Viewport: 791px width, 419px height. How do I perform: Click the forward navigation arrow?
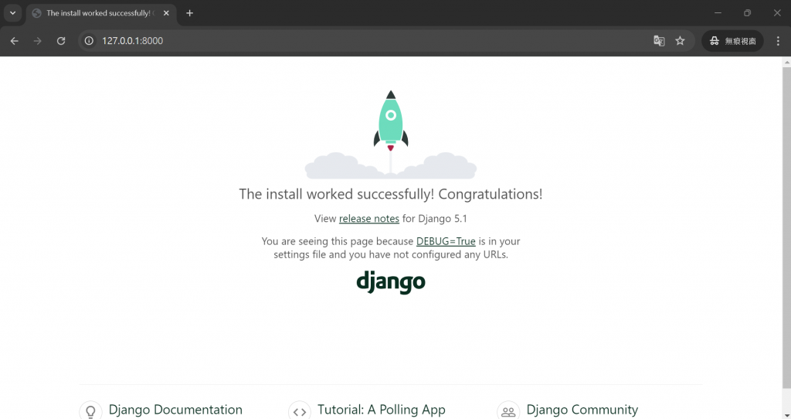coord(37,41)
